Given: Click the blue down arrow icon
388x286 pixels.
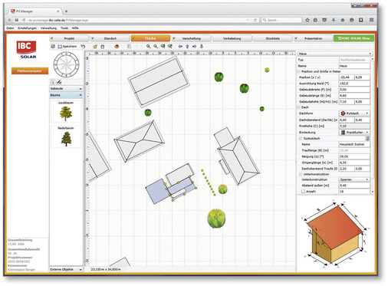Looking at the screenshot, I should [202, 47].
